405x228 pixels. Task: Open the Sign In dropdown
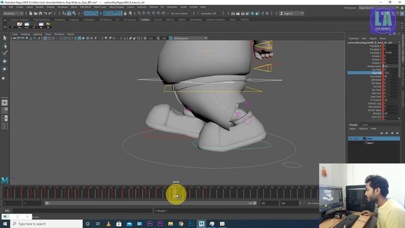[291, 13]
